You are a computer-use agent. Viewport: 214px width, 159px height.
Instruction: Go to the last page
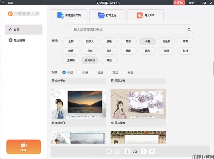(x=152, y=151)
